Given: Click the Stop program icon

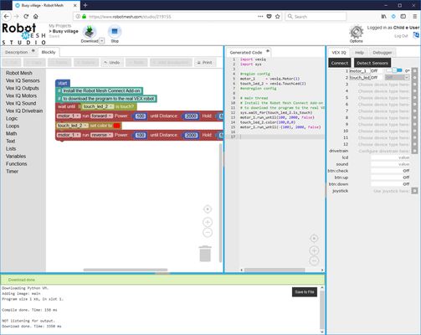Looking at the screenshot, I should (115, 32).
